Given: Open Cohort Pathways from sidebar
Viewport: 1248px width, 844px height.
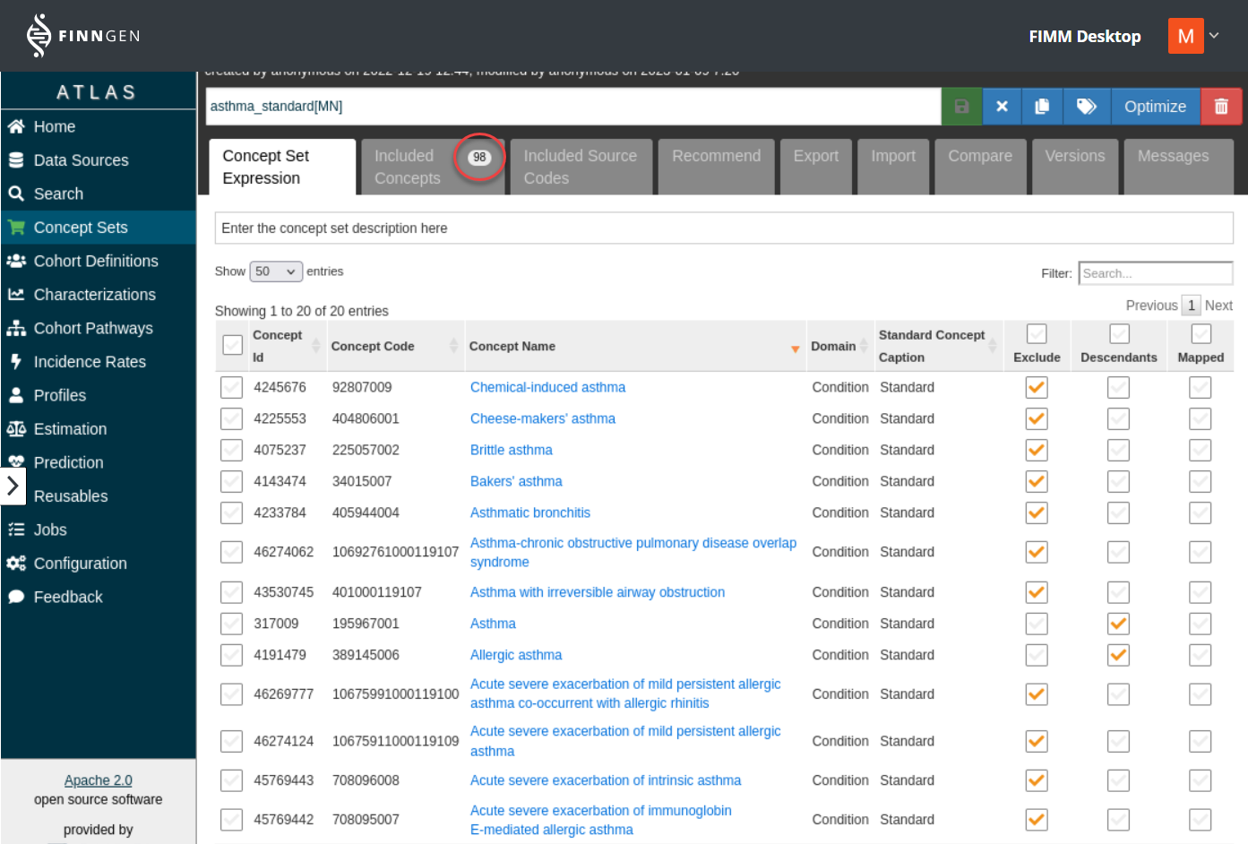Looking at the screenshot, I should 93,328.
